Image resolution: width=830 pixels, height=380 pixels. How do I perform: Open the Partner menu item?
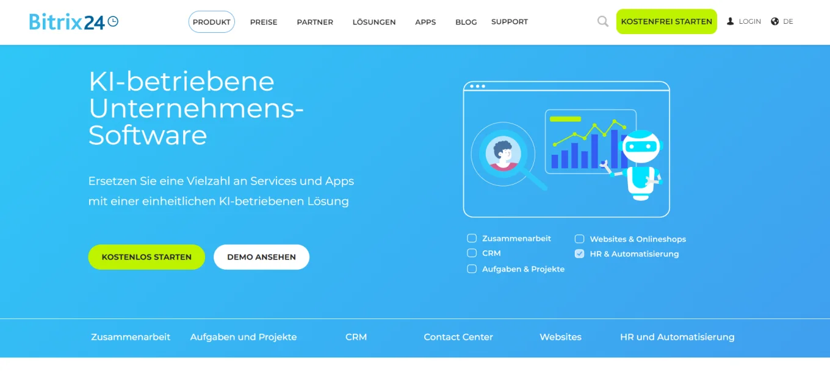(315, 22)
